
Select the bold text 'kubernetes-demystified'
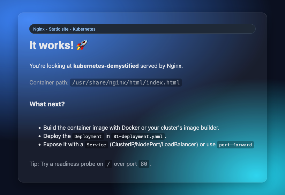pyautogui.click(x=106, y=66)
